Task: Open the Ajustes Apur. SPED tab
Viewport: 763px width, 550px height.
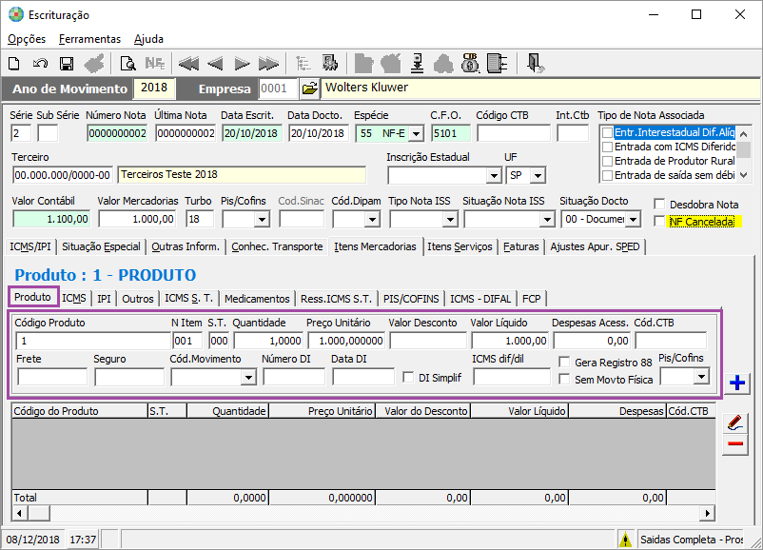Action: tap(595, 246)
